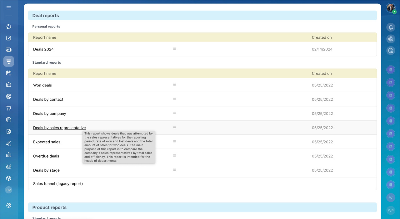Select the active CRM funnel sidebar item

pyautogui.click(x=8, y=61)
